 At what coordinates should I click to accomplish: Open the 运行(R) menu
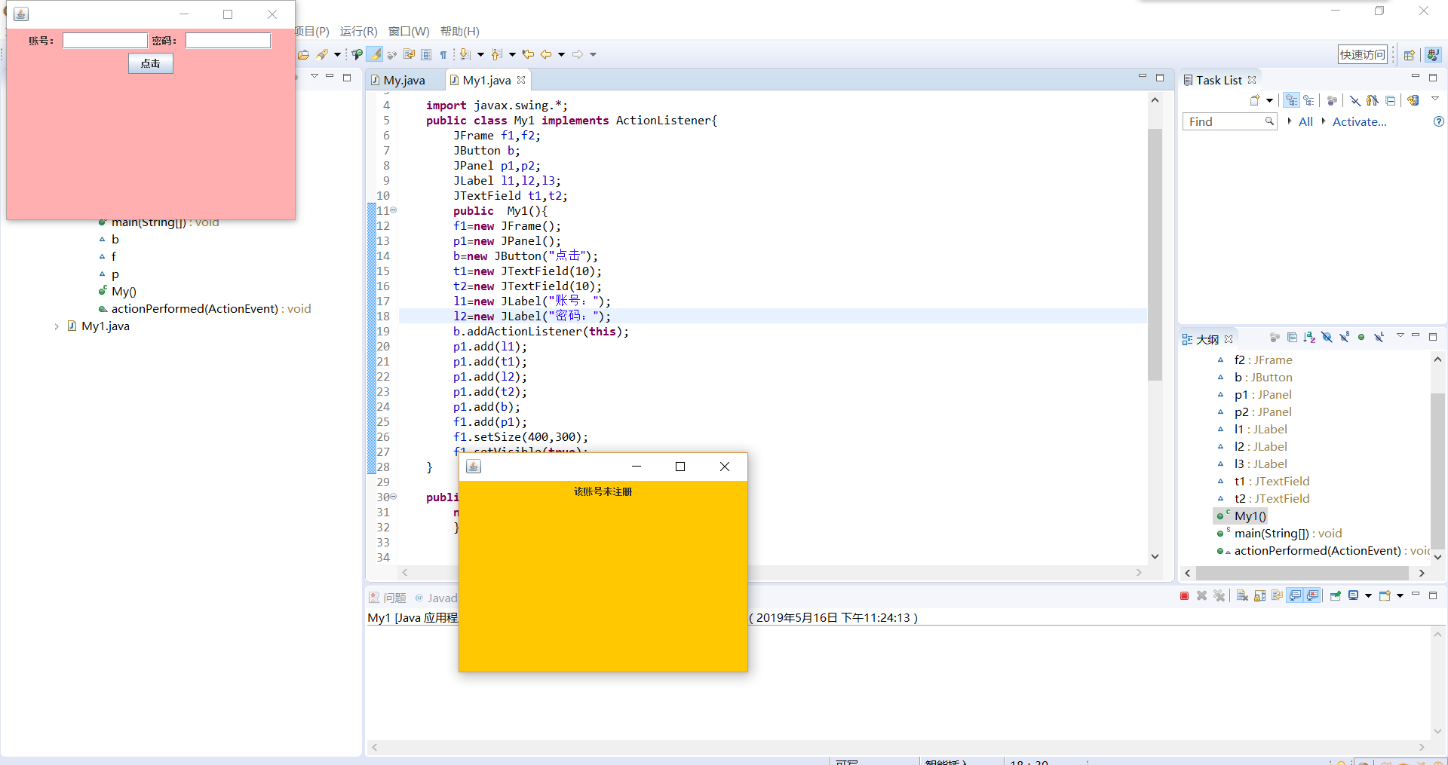pyautogui.click(x=358, y=32)
